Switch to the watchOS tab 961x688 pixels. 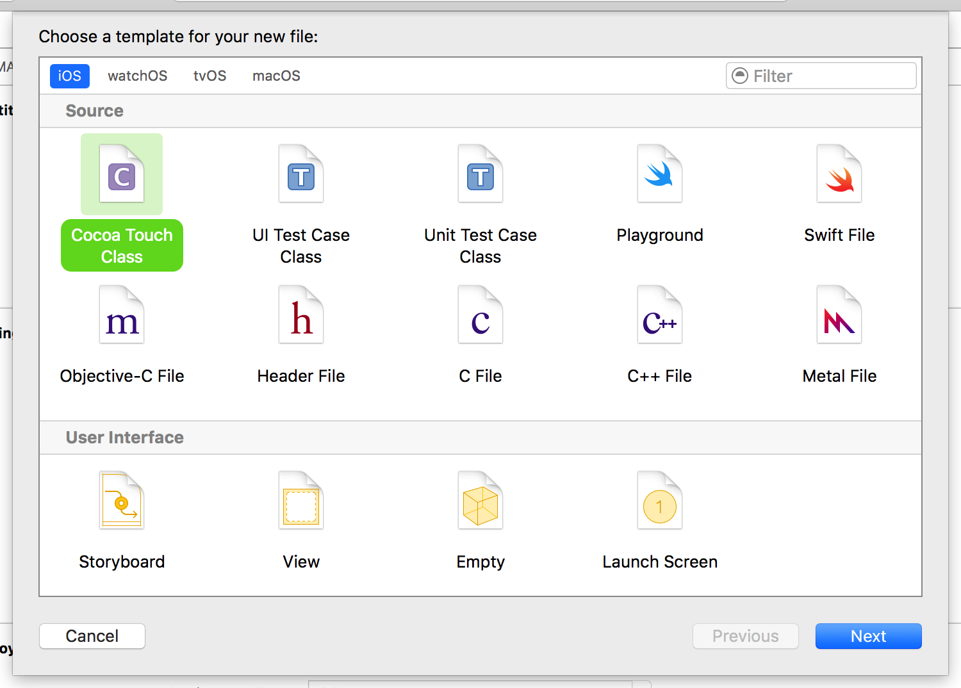point(137,76)
